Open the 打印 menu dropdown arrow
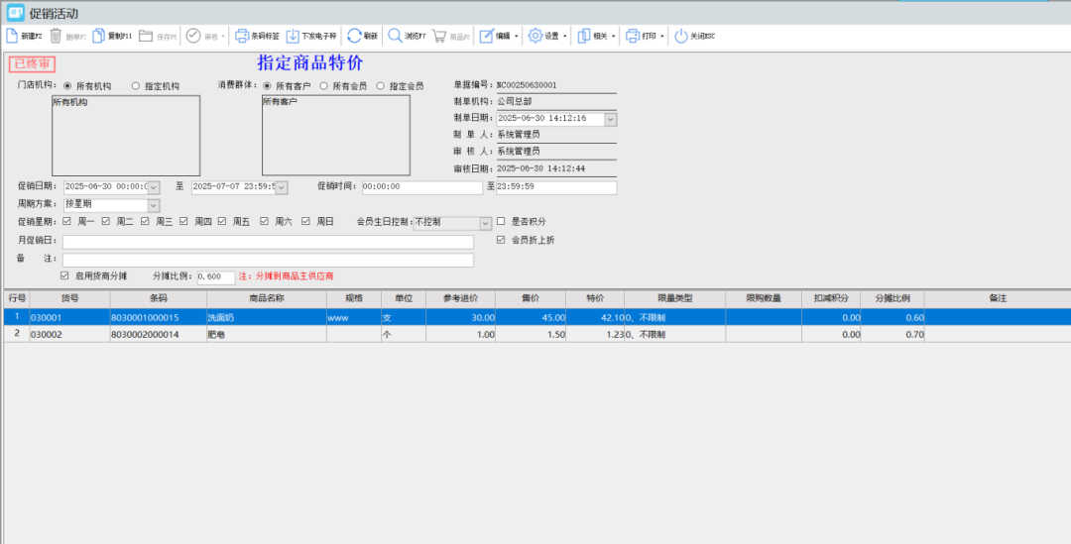1071x544 pixels. (x=661, y=37)
